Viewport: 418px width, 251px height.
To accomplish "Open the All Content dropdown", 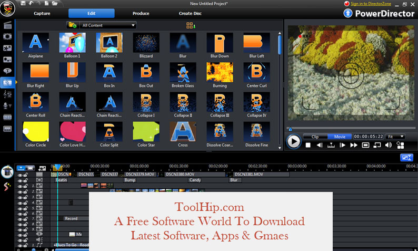I will (108, 25).
